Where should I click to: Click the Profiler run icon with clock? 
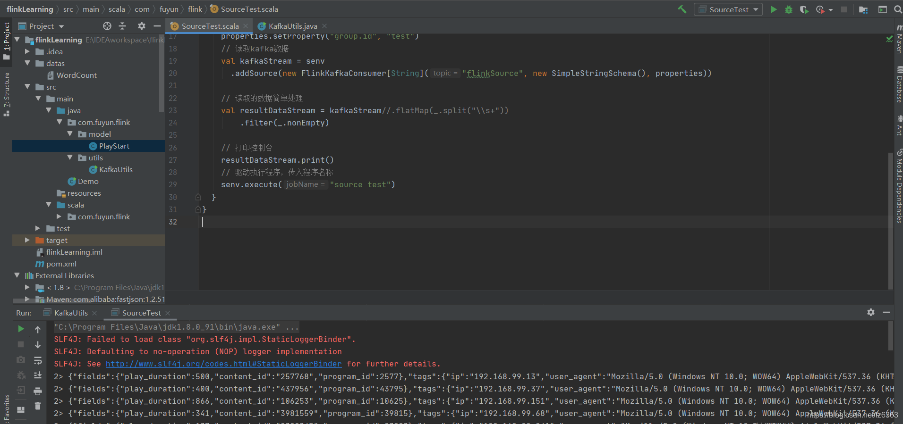820,9
